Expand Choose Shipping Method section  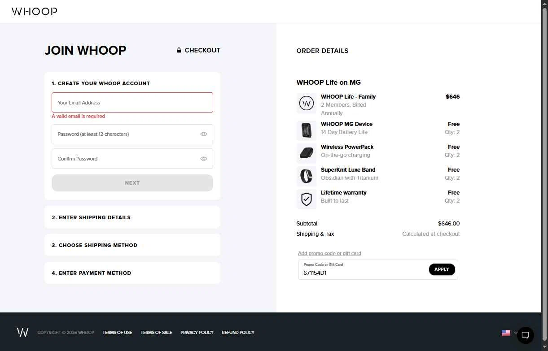(x=132, y=245)
